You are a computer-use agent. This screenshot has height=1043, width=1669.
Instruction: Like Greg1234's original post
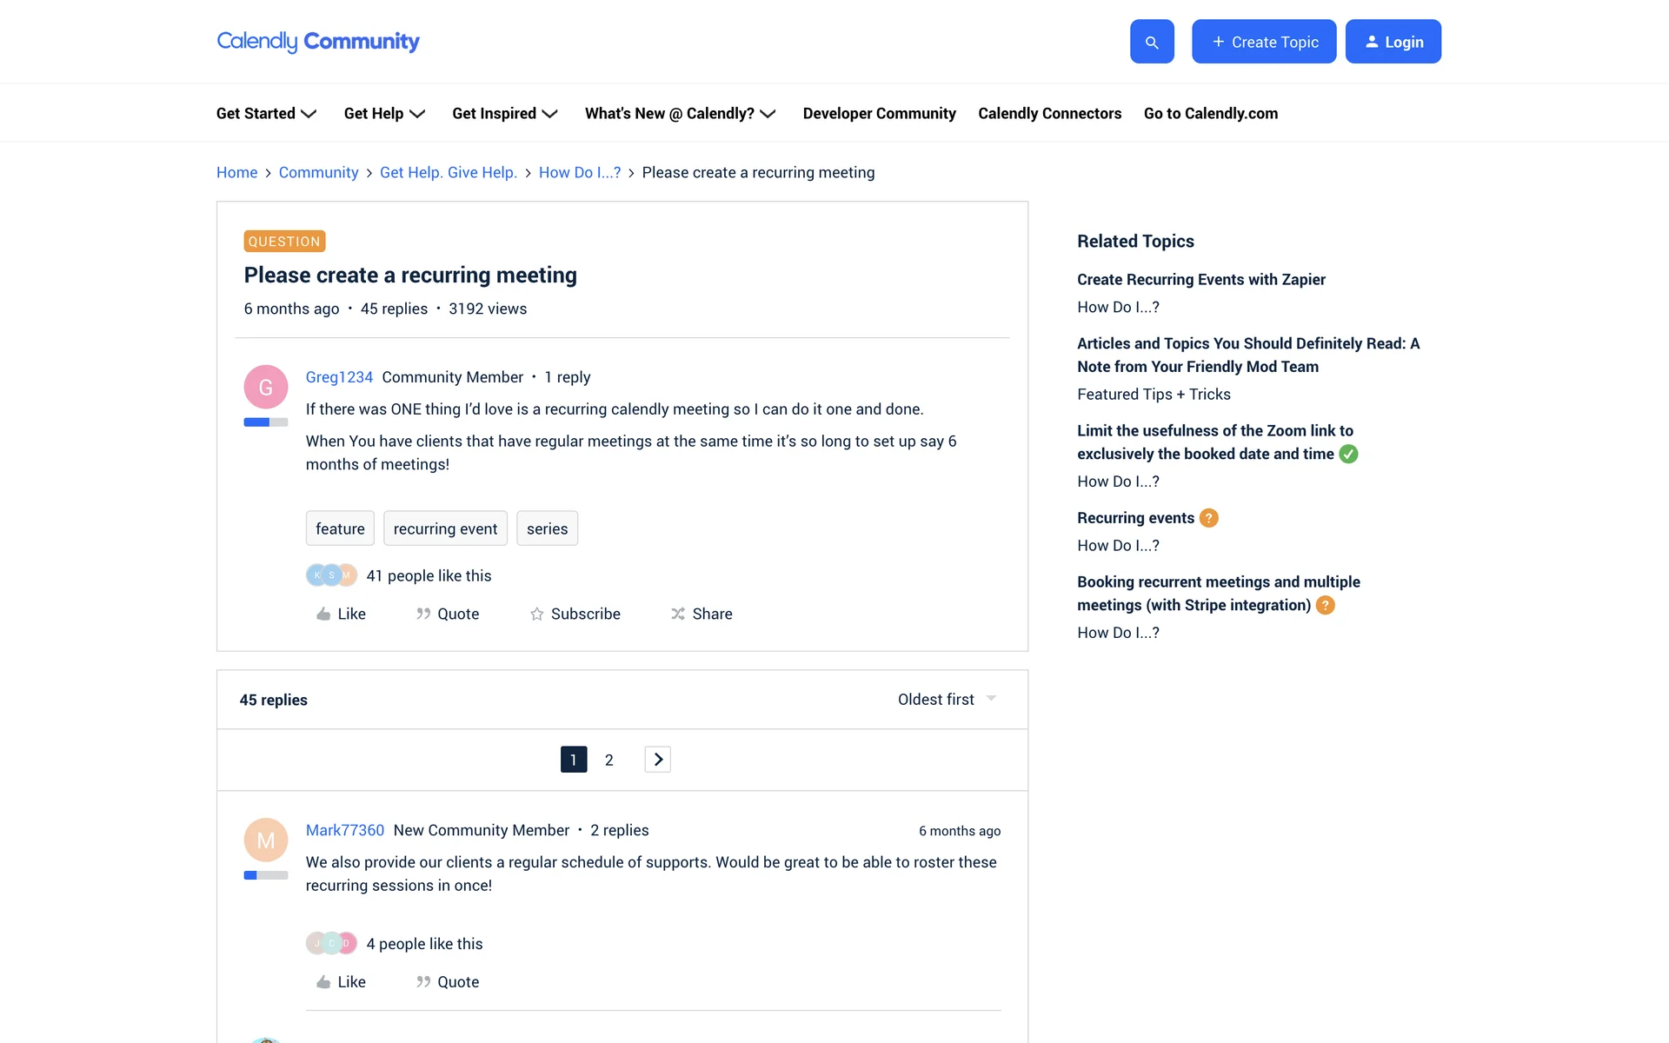[x=341, y=614]
